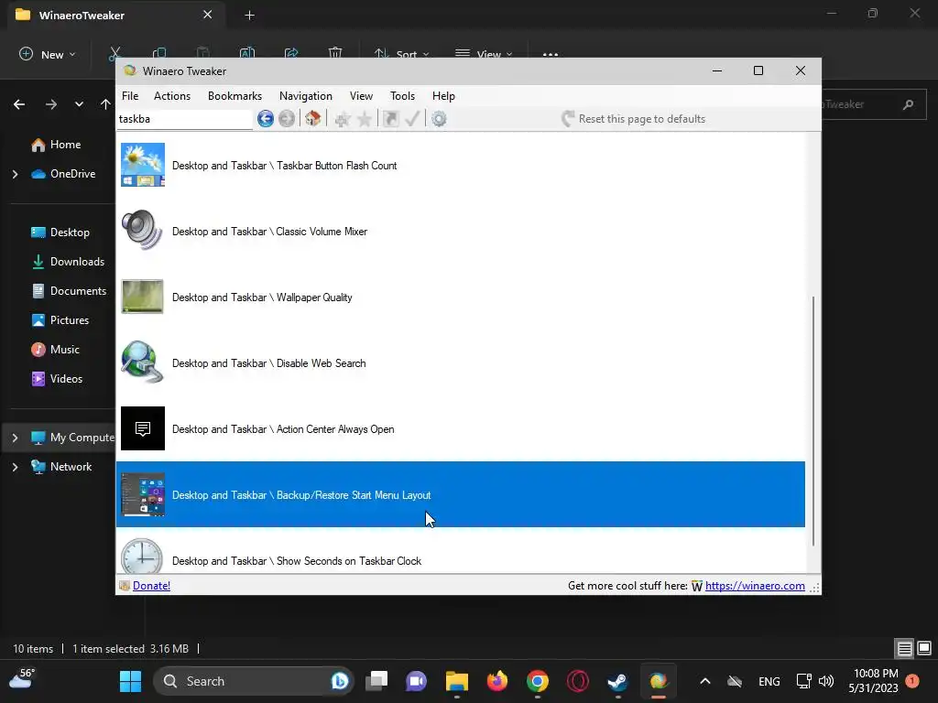Click the Winaero Tweaker results scrollbar
The image size is (938, 703).
click(x=813, y=420)
